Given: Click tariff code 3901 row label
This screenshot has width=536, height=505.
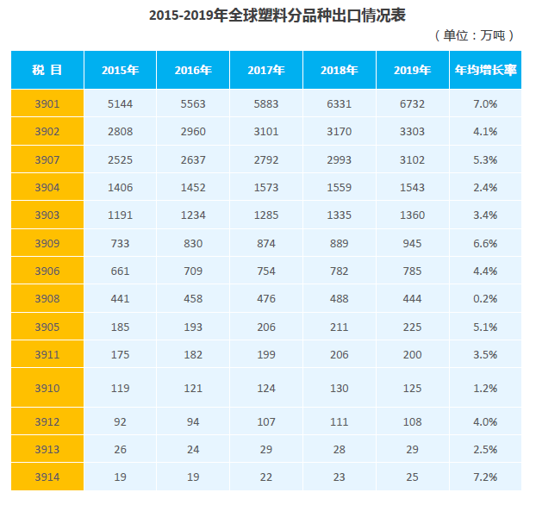Looking at the screenshot, I should 47,103.
